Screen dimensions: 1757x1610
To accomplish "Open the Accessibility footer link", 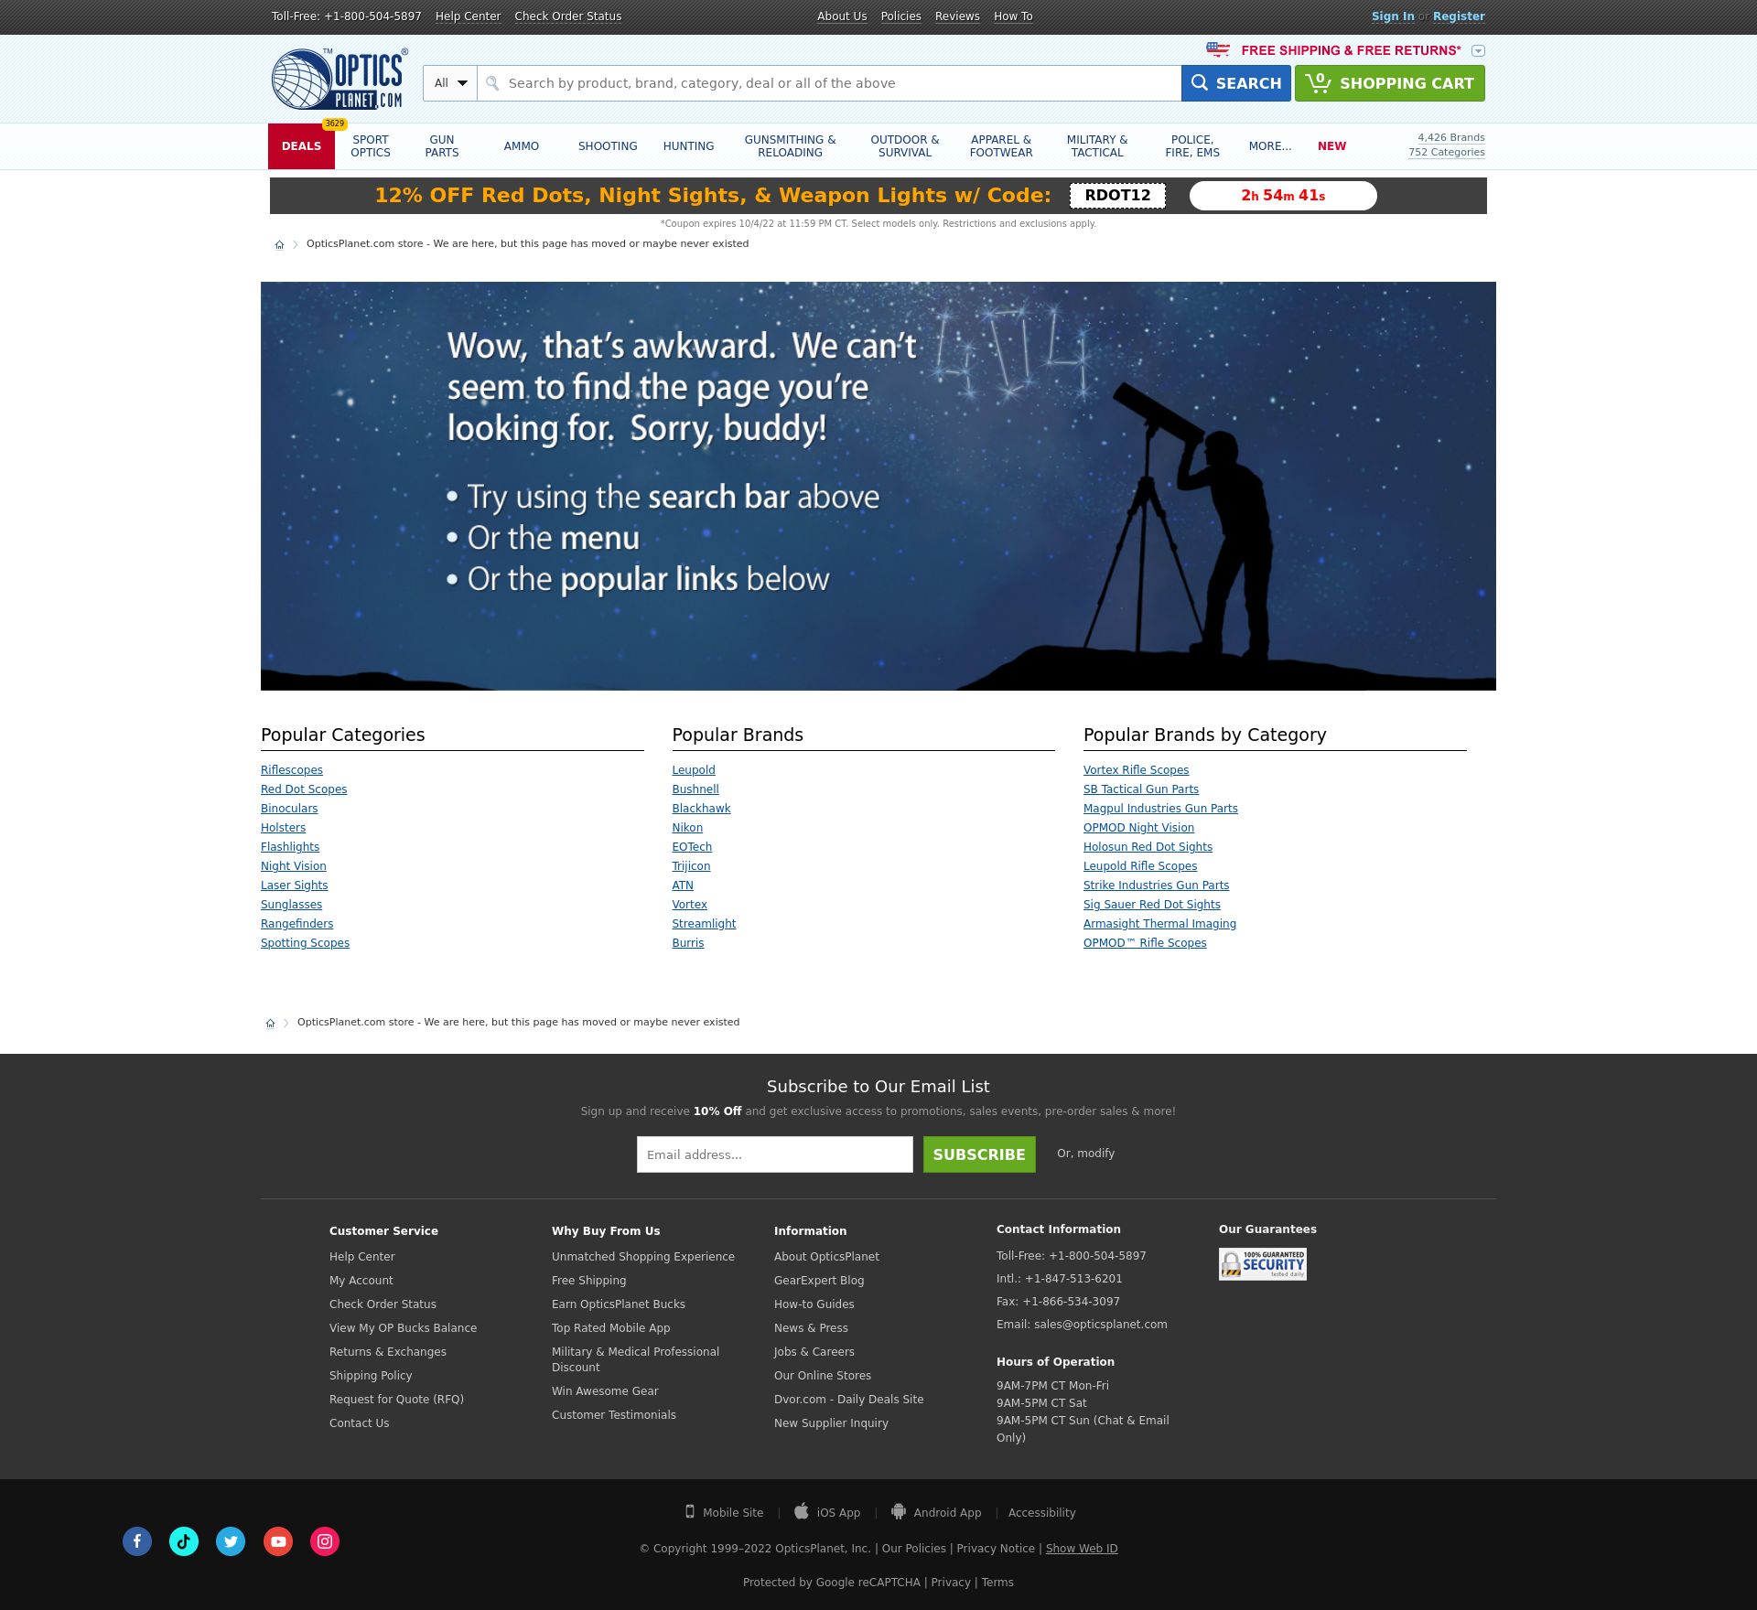I will (1041, 1513).
